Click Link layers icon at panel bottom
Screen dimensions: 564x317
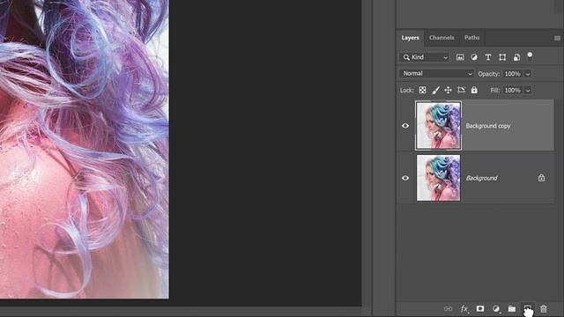[x=449, y=309]
